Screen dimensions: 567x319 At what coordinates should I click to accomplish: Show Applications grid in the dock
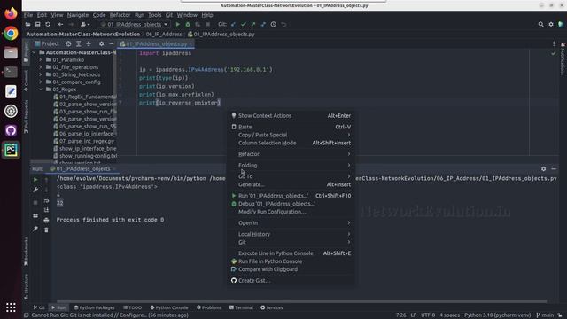pos(11,307)
